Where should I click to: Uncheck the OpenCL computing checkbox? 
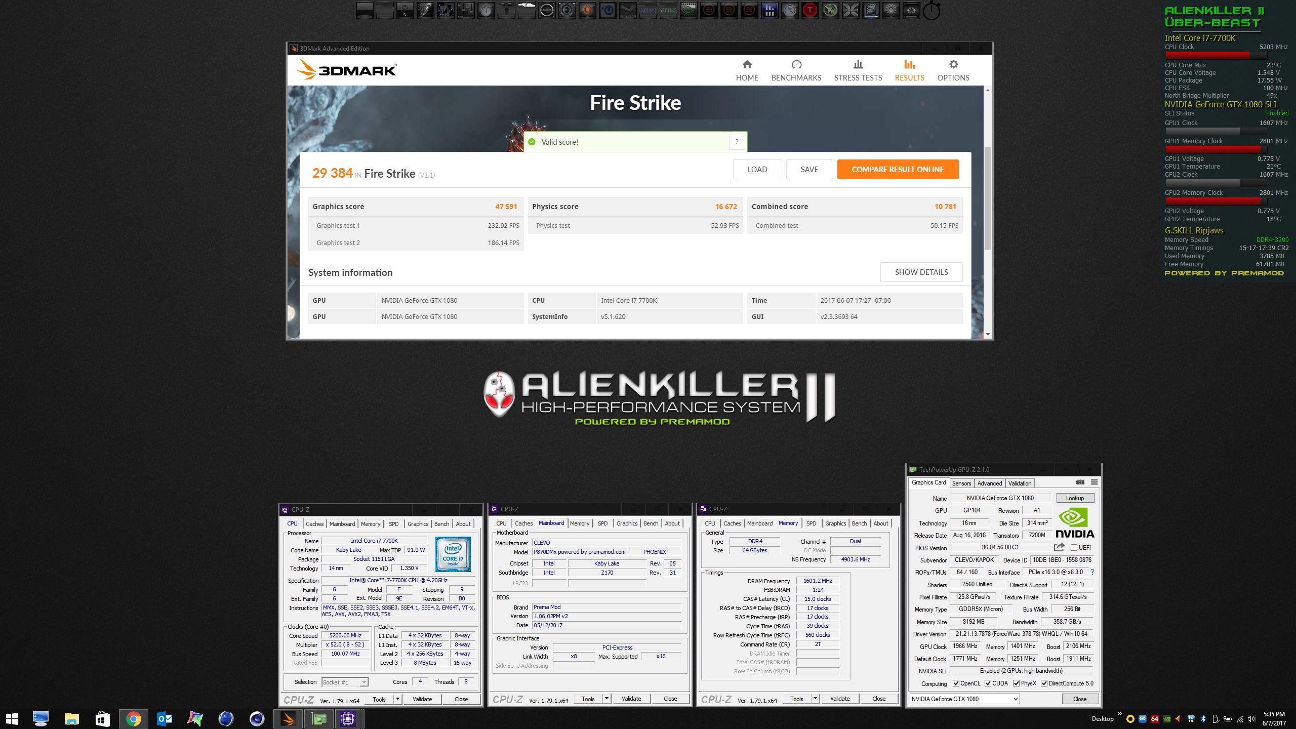[x=956, y=683]
